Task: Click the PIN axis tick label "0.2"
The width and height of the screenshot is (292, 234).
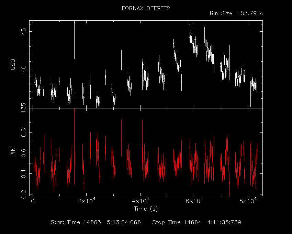Action: click(x=24, y=194)
